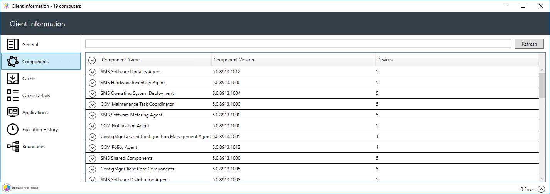Image resolution: width=550 pixels, height=194 pixels.
Task: Select CCM Notification Agent name
Action: click(x=125, y=126)
